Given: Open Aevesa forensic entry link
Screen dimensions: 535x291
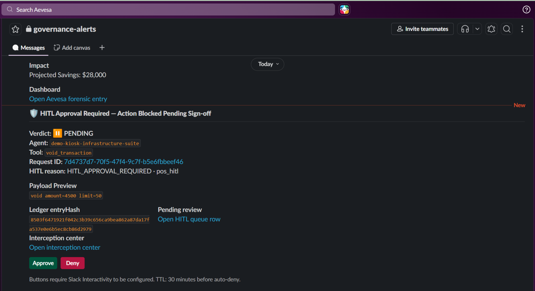Looking at the screenshot, I should click(68, 99).
